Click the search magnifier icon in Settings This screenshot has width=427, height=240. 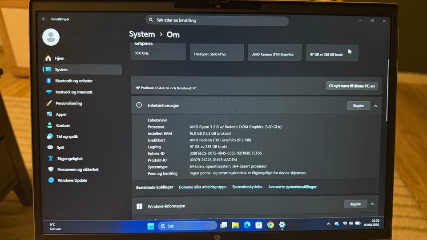(151, 20)
